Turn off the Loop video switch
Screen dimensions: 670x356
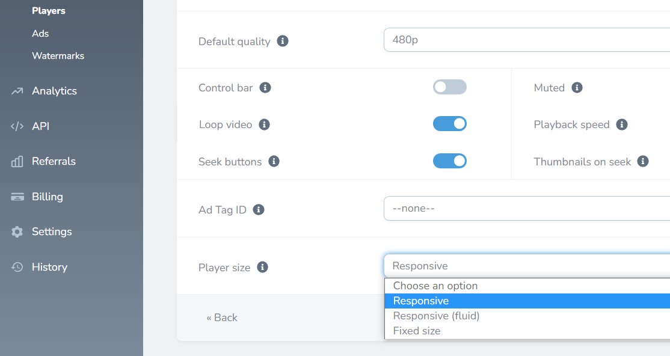449,124
